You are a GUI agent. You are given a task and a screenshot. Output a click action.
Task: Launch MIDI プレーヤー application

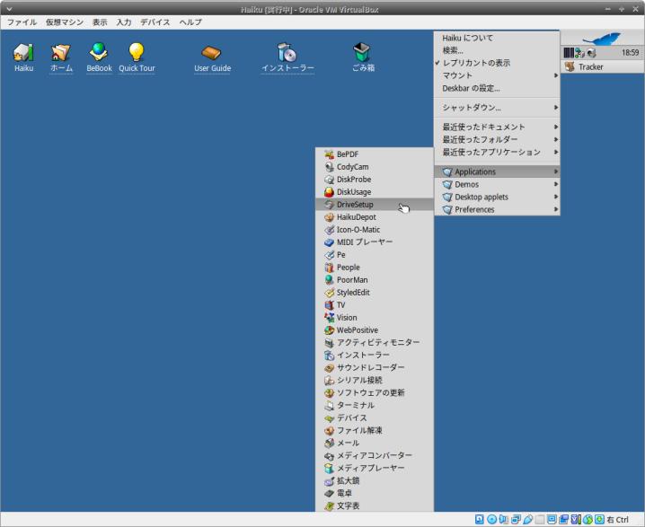point(375,242)
